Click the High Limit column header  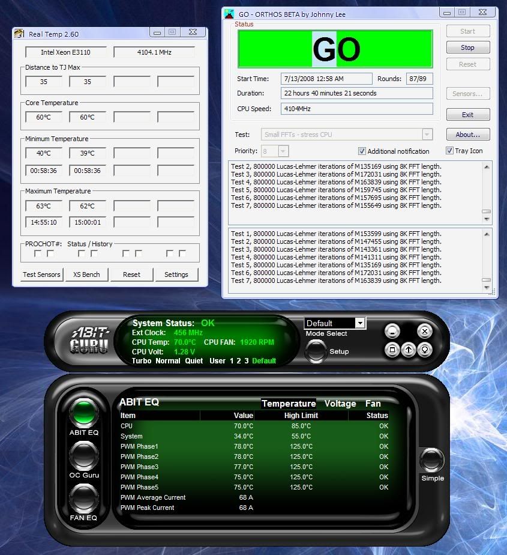pyautogui.click(x=301, y=415)
